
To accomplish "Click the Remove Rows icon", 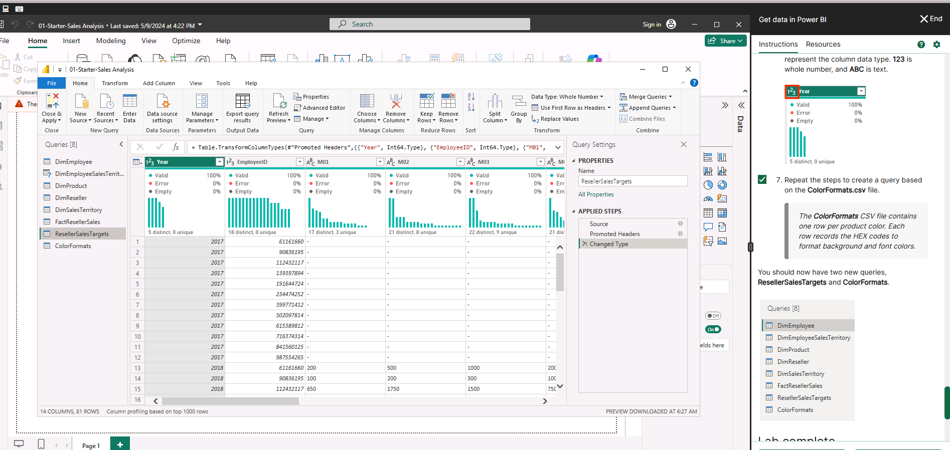I will point(448,101).
